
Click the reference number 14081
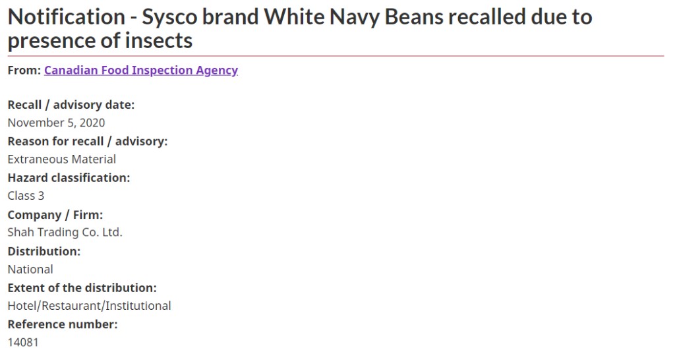23,342
